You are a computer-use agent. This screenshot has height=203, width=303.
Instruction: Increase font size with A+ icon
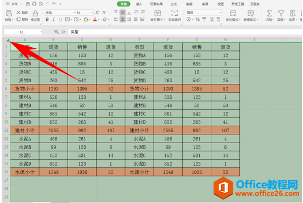point(97,13)
